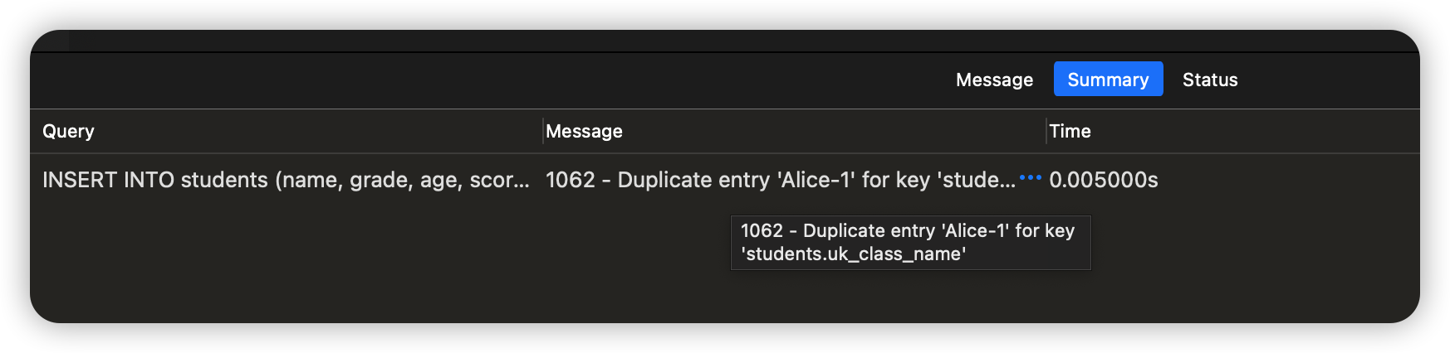Click the Query column header

(68, 131)
